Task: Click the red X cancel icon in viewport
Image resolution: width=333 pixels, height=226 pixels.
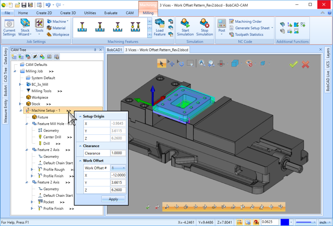Action: [305, 64]
